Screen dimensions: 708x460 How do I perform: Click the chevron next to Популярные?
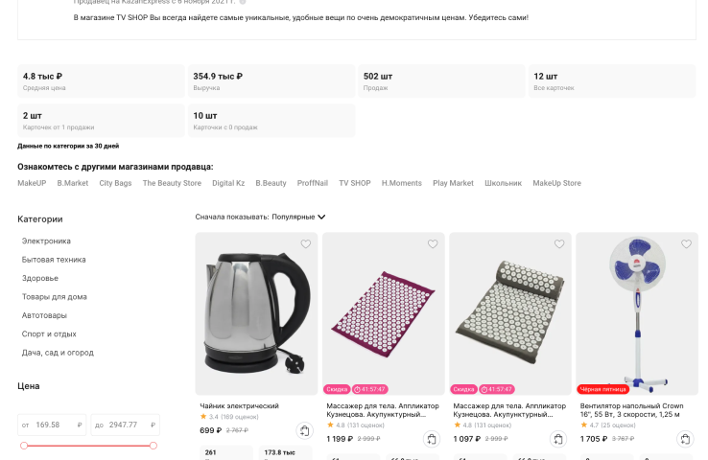coord(321,217)
